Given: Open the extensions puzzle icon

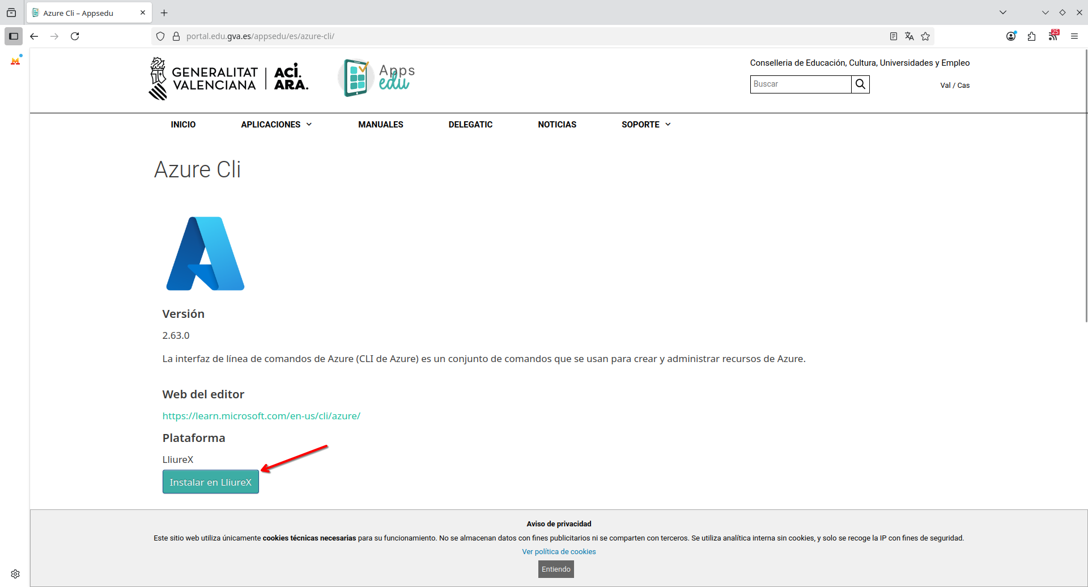Looking at the screenshot, I should (1031, 36).
